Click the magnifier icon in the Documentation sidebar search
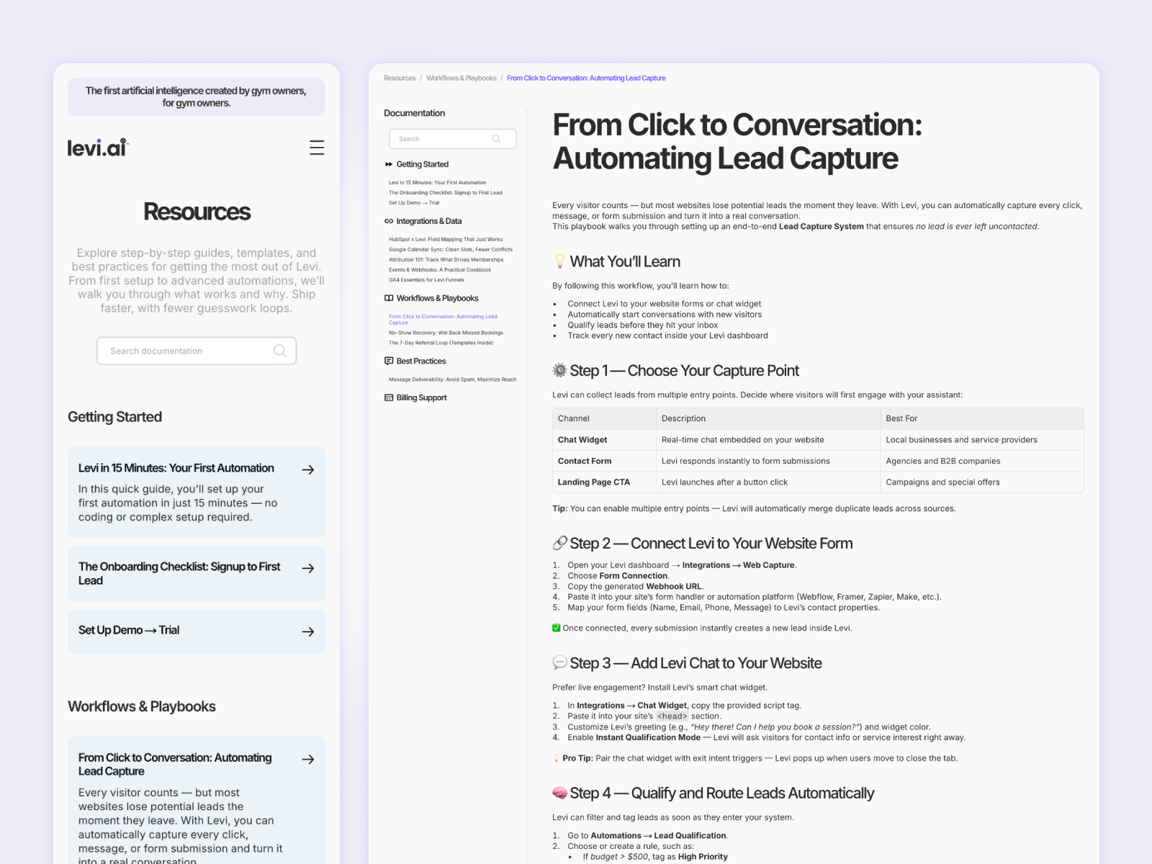 [x=496, y=139]
